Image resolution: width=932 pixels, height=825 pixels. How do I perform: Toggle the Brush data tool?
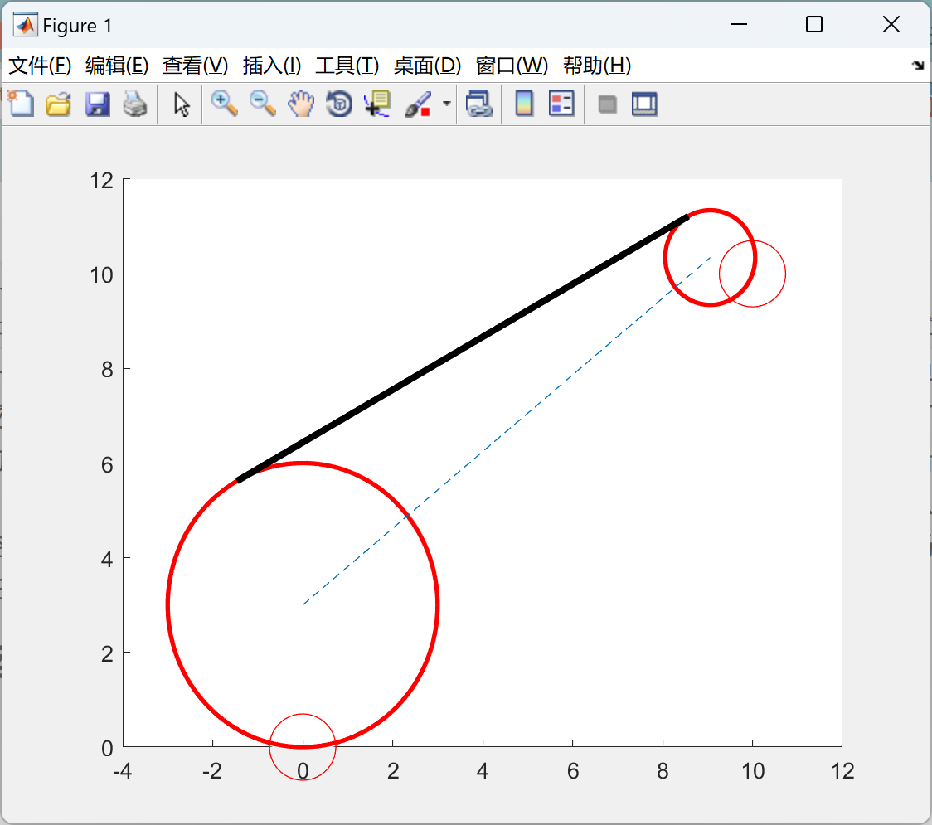coord(418,104)
